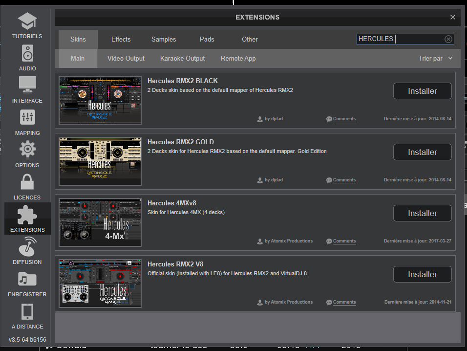Open the Mapping sliders icon

(27, 117)
